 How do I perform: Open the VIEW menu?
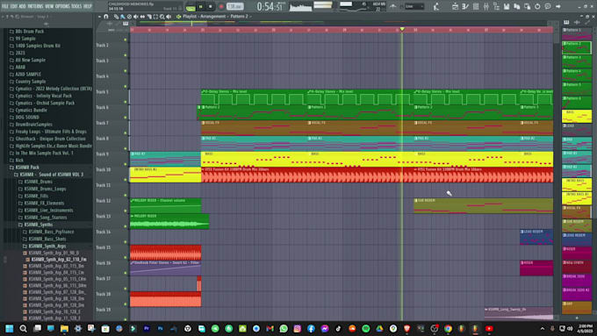coord(49,6)
